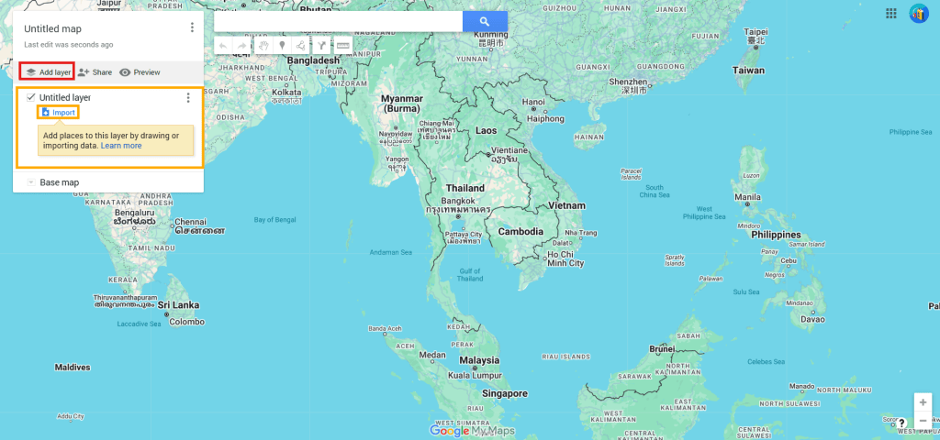This screenshot has width=940, height=440.
Task: Click the undo arrow in toolbar
Action: [x=223, y=45]
